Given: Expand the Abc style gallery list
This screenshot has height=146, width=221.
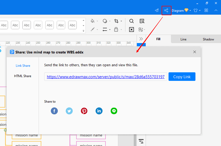Looking at the screenshot, I should 83,31.
